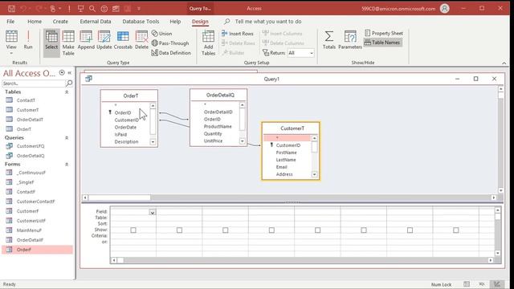514x289 pixels.
Task: Choose Append query type
Action: [86, 40]
